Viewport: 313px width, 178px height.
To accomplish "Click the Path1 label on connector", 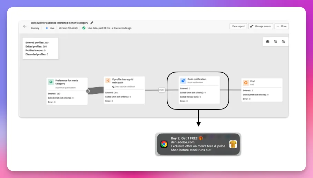I will [162, 90].
